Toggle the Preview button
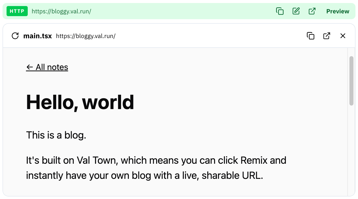The height and width of the screenshot is (199, 358). (x=338, y=11)
